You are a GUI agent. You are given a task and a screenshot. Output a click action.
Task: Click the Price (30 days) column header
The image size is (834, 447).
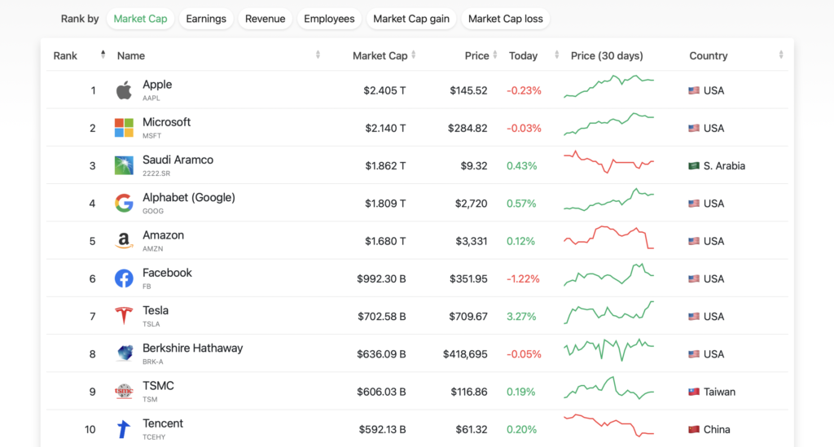click(607, 56)
